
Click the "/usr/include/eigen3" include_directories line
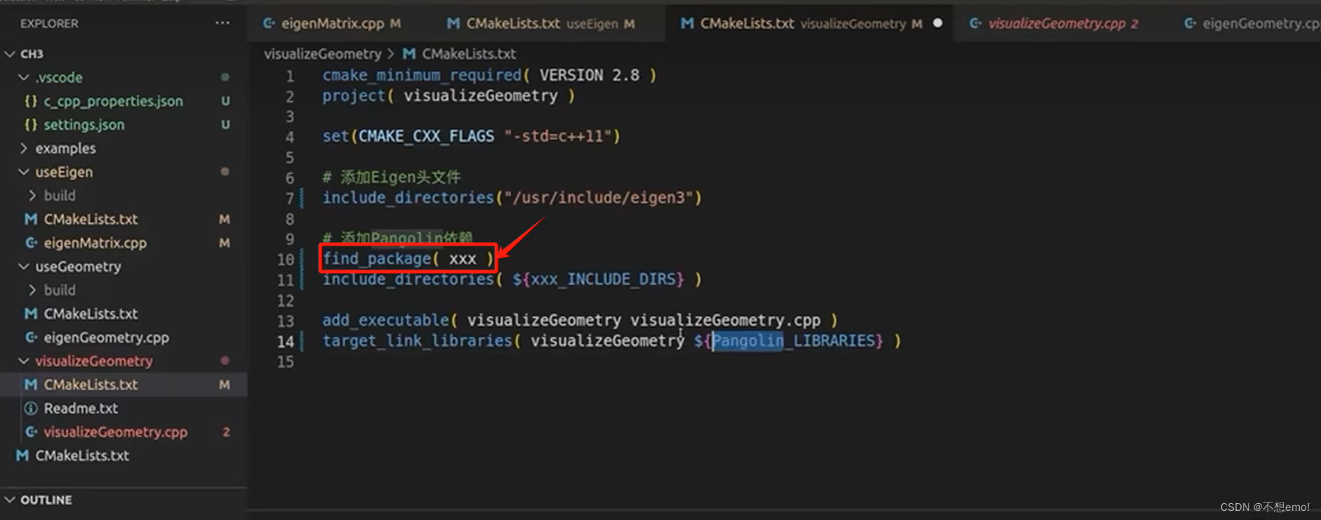pyautogui.click(x=512, y=198)
